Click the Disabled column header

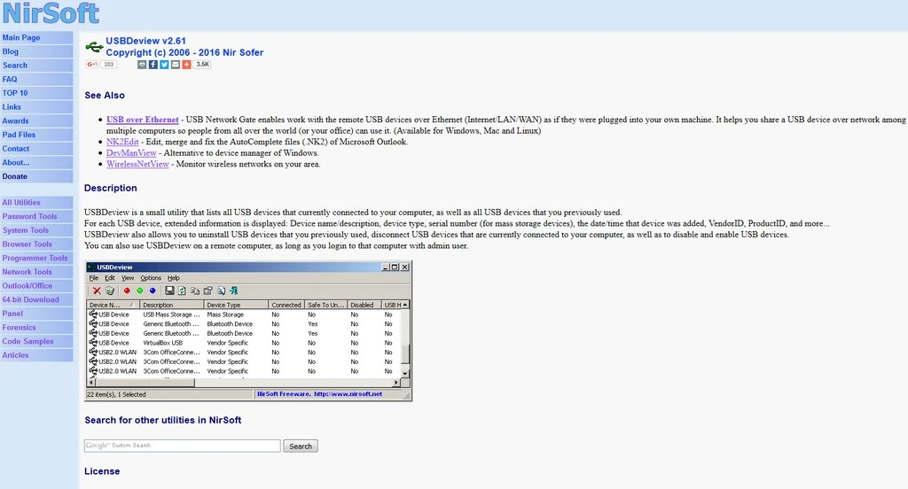[364, 305]
